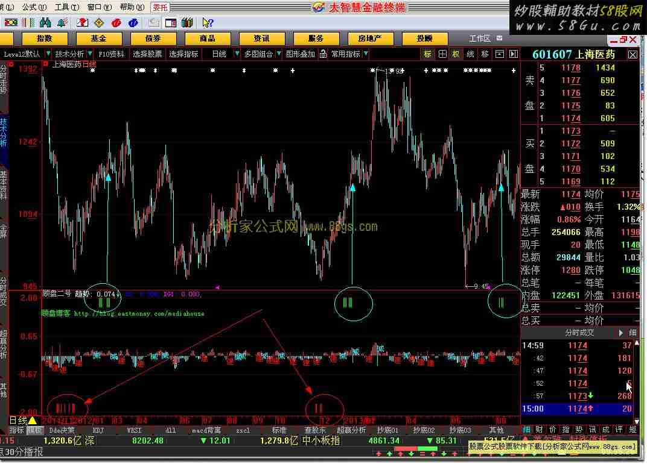Click the envelope icon next to 工作区
The image size is (647, 464).
(499, 39)
